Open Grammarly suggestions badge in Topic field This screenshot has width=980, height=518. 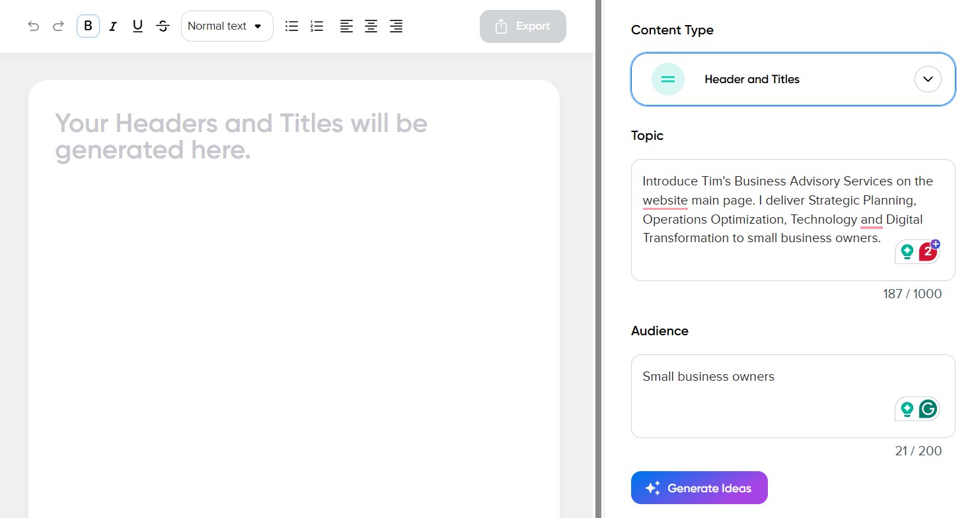pyautogui.click(x=928, y=251)
